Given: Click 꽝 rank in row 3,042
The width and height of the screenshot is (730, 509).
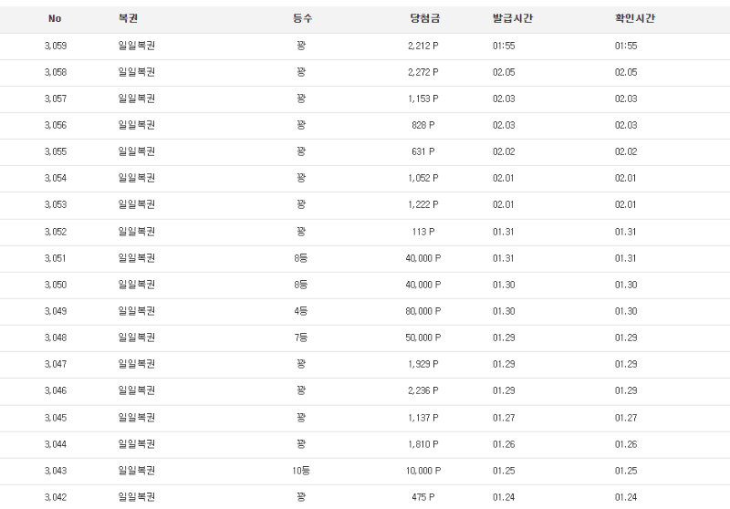Looking at the screenshot, I should (x=301, y=497).
